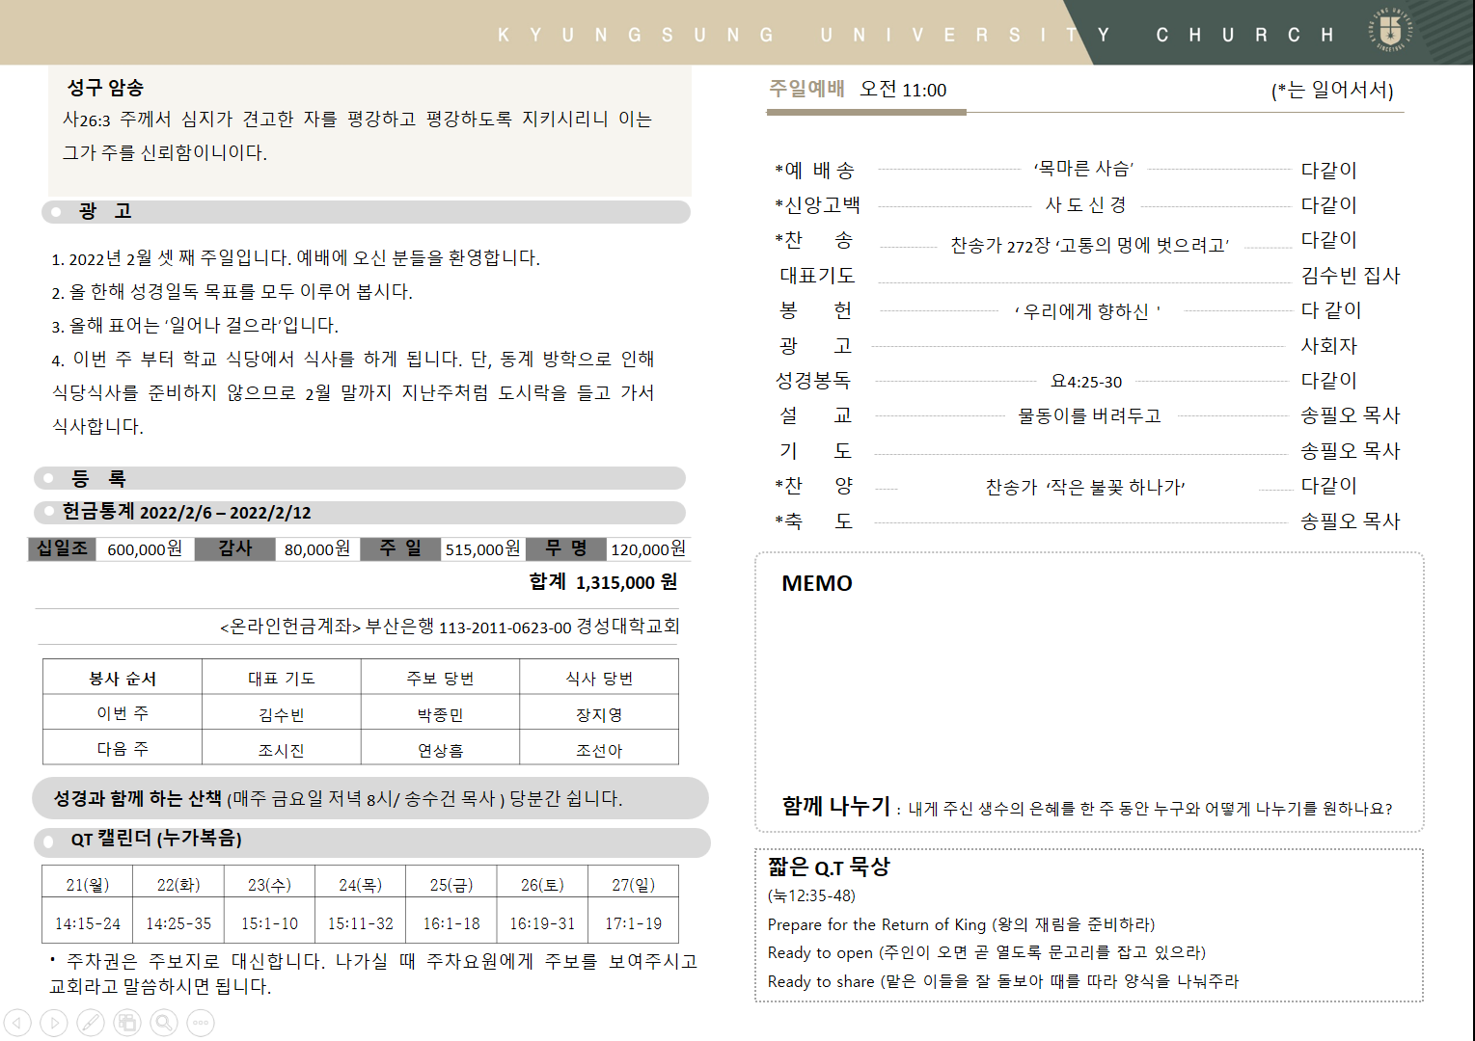Select the '장지영' table cell
The image size is (1475, 1041).
click(x=599, y=713)
